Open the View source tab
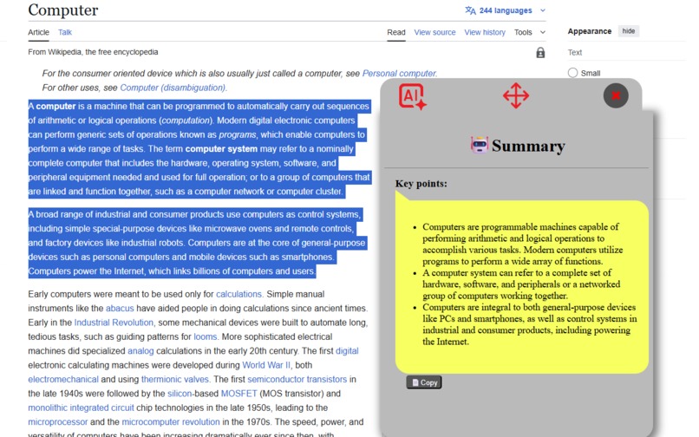Viewport: 699px width, 437px height. pyautogui.click(x=434, y=32)
